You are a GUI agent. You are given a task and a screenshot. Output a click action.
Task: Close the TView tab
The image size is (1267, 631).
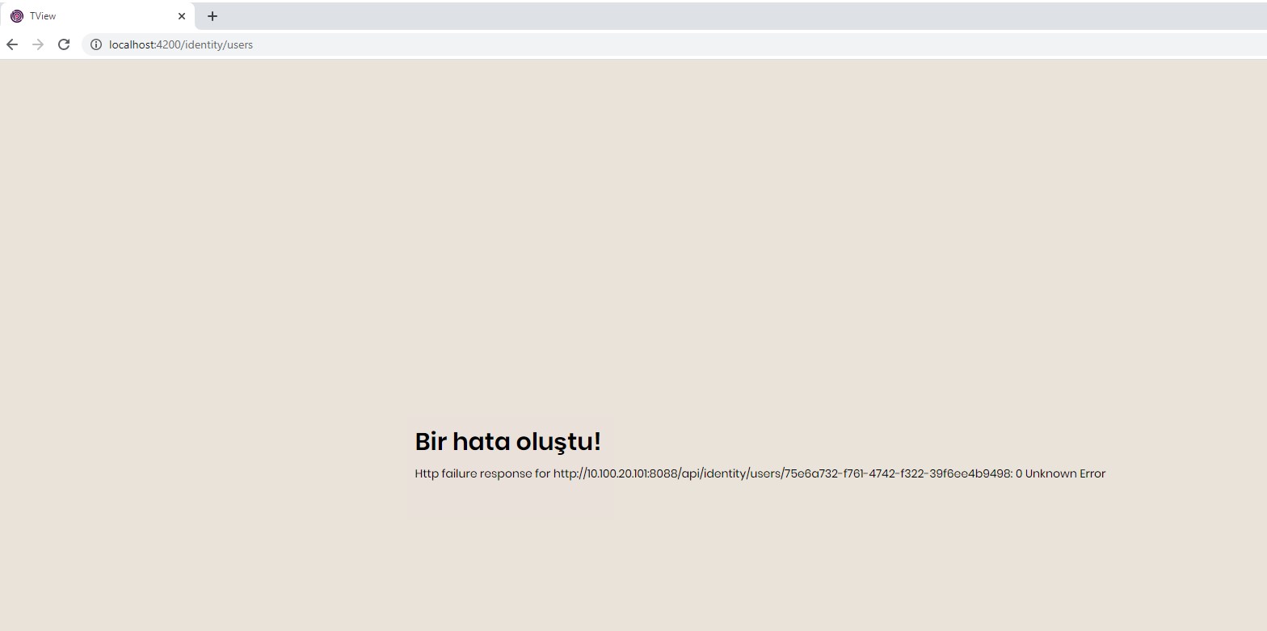(x=182, y=16)
